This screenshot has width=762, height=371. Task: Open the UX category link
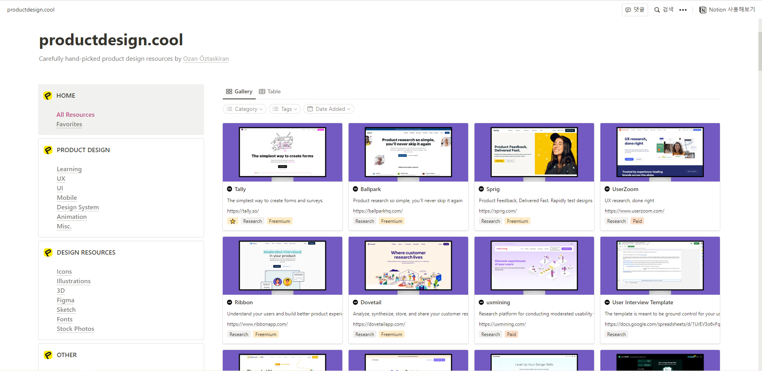pyautogui.click(x=61, y=179)
